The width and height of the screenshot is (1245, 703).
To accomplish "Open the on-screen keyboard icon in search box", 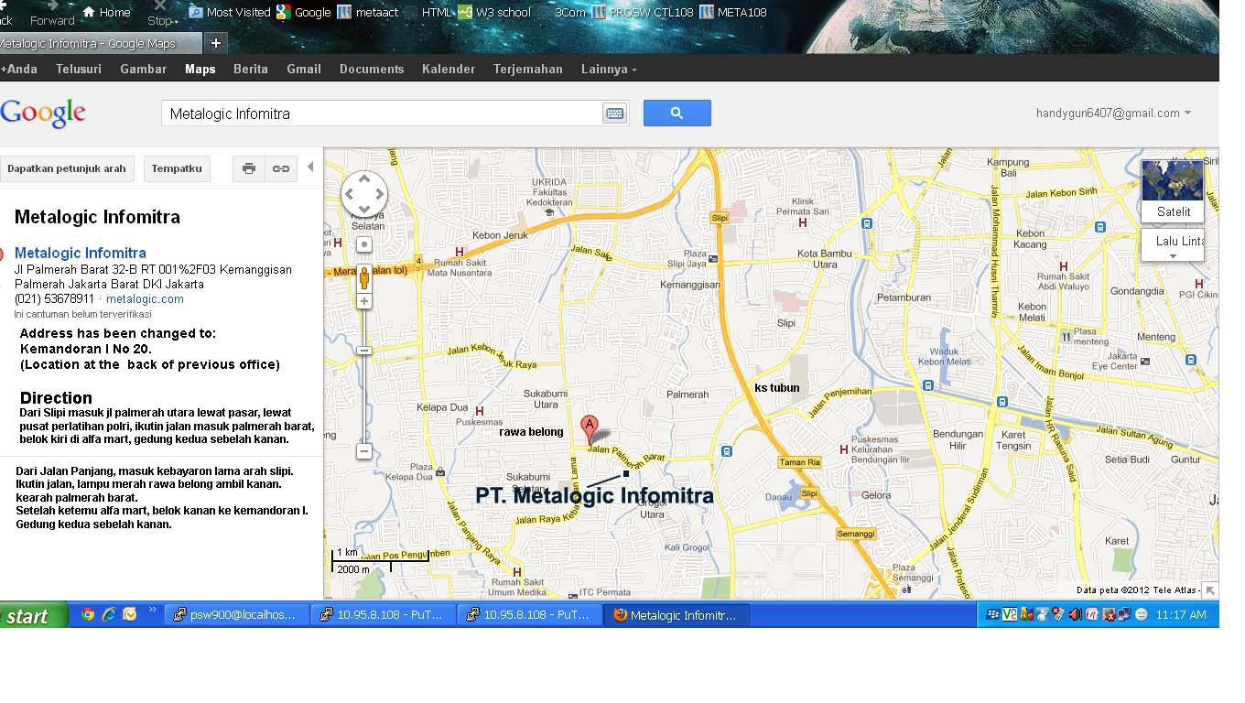I will coord(614,114).
